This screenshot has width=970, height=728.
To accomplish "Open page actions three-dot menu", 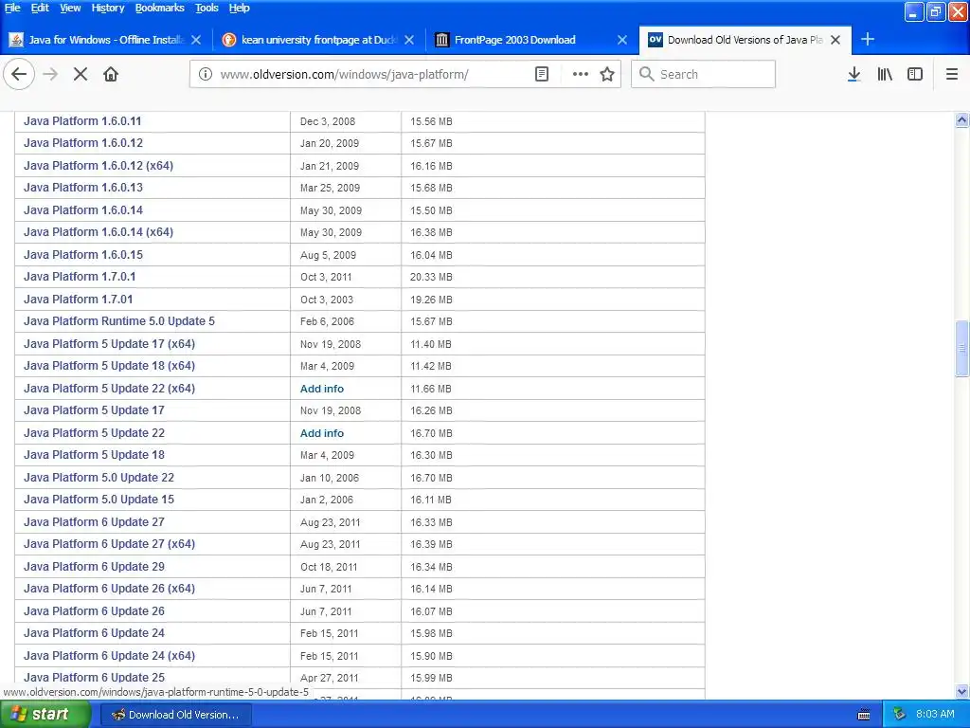I will (580, 74).
